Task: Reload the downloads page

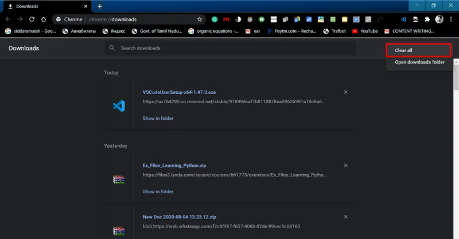Action: pos(32,19)
